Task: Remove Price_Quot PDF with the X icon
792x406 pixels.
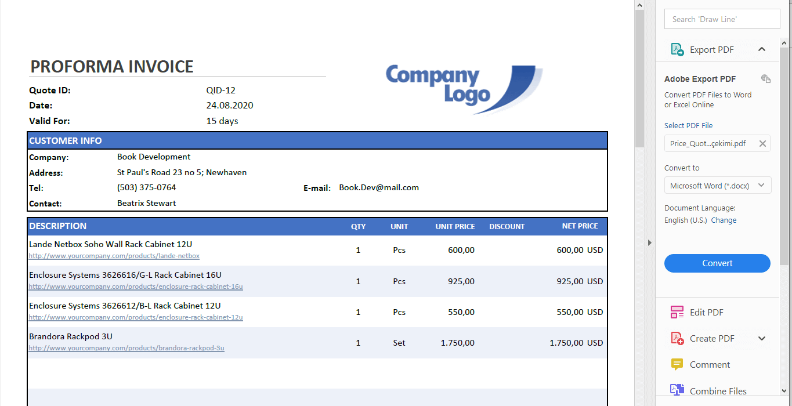Action: (x=762, y=143)
